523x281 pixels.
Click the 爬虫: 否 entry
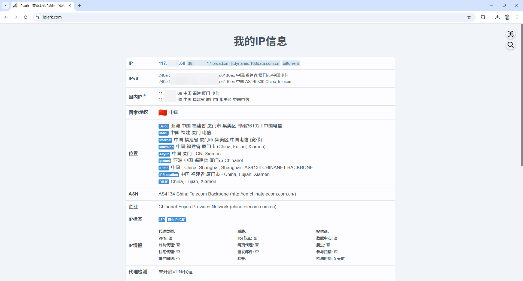323,245
